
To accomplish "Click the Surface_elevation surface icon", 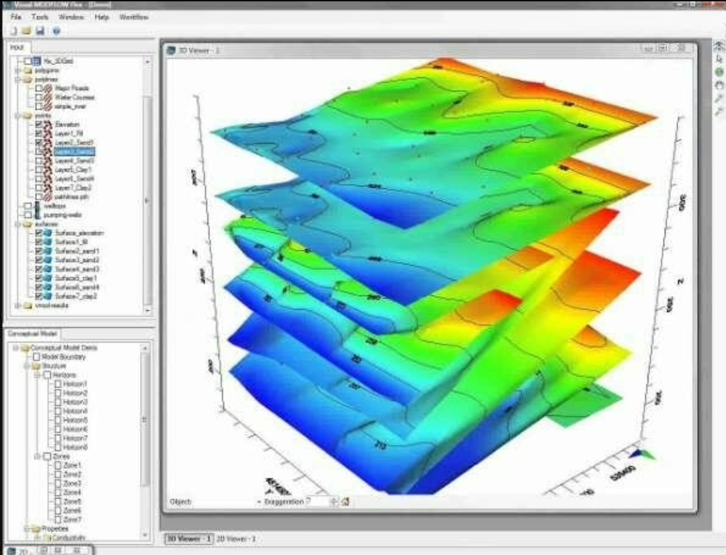I will point(48,233).
